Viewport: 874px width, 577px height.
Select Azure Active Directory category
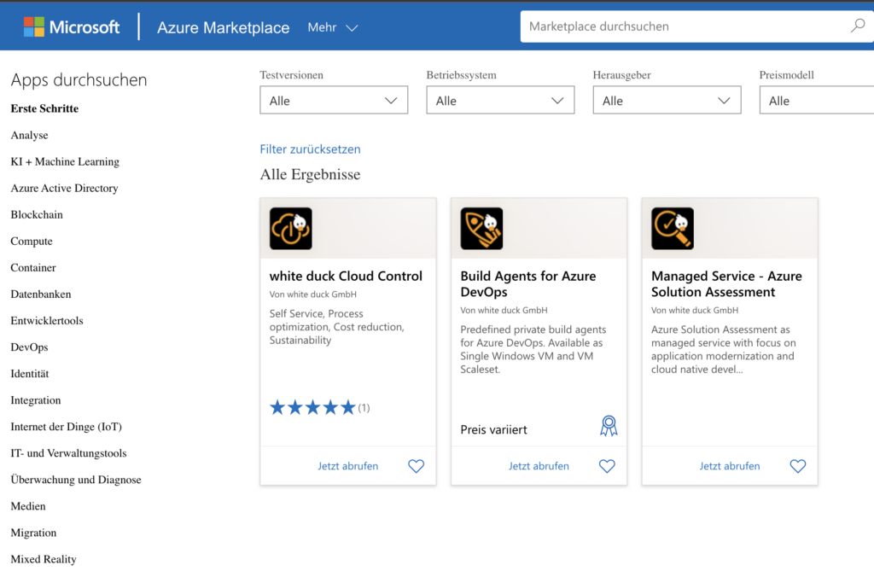[x=65, y=189]
